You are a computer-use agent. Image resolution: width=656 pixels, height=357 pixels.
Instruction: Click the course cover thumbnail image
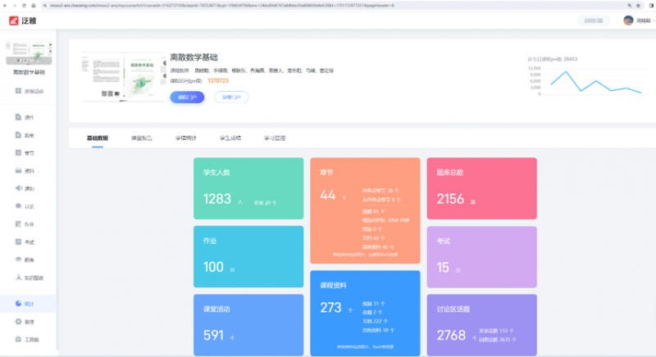pyautogui.click(x=121, y=79)
